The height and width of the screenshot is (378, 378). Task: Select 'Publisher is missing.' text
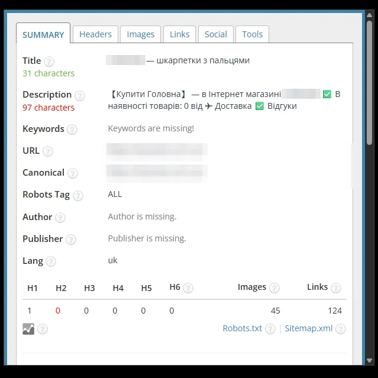147,238
